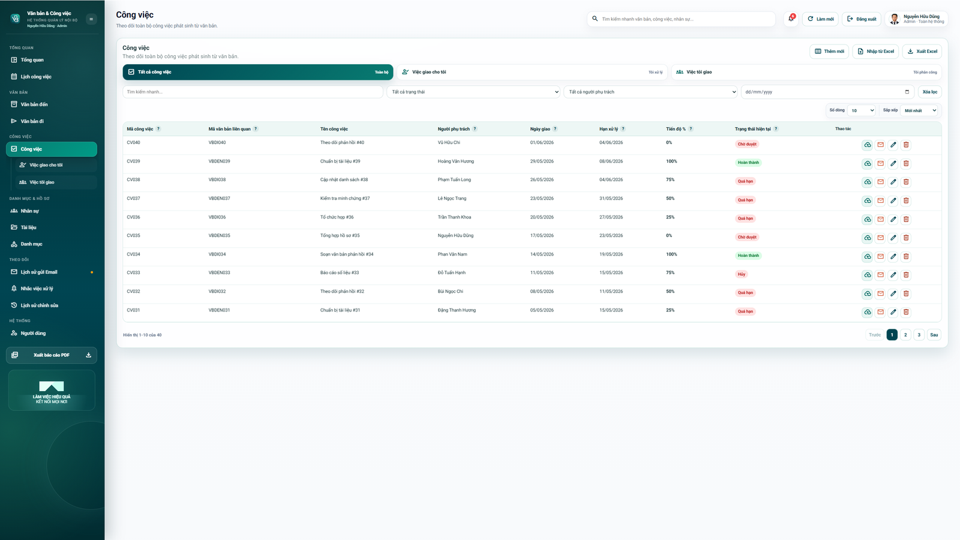Click the Đăng xuất button
The image size is (960, 540).
pos(862,19)
